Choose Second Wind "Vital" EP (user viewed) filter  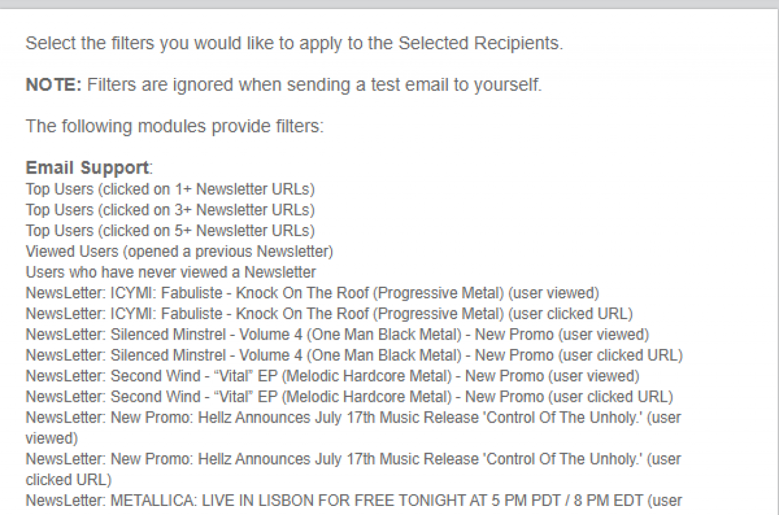tap(332, 376)
